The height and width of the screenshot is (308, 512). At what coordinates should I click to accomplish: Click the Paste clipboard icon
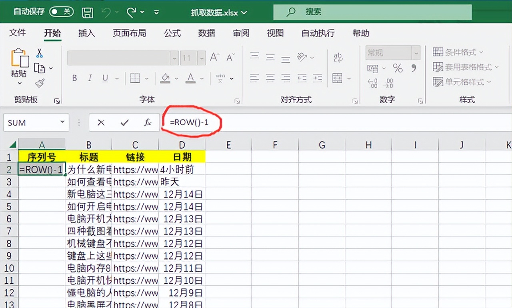point(20,58)
